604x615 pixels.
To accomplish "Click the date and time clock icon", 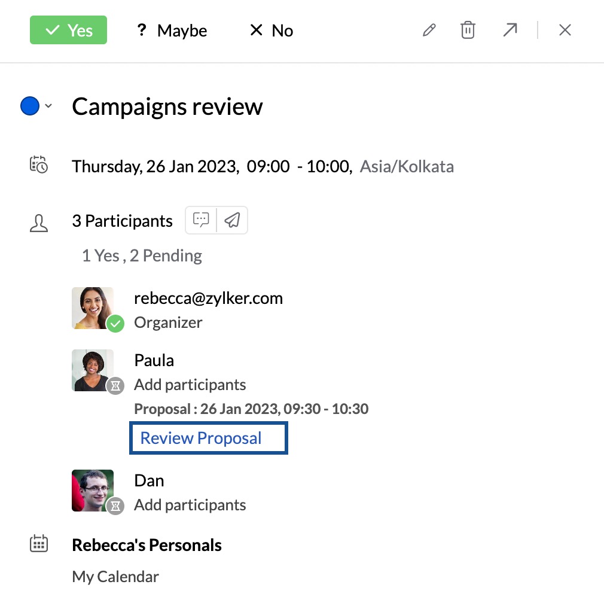I will coord(39,165).
